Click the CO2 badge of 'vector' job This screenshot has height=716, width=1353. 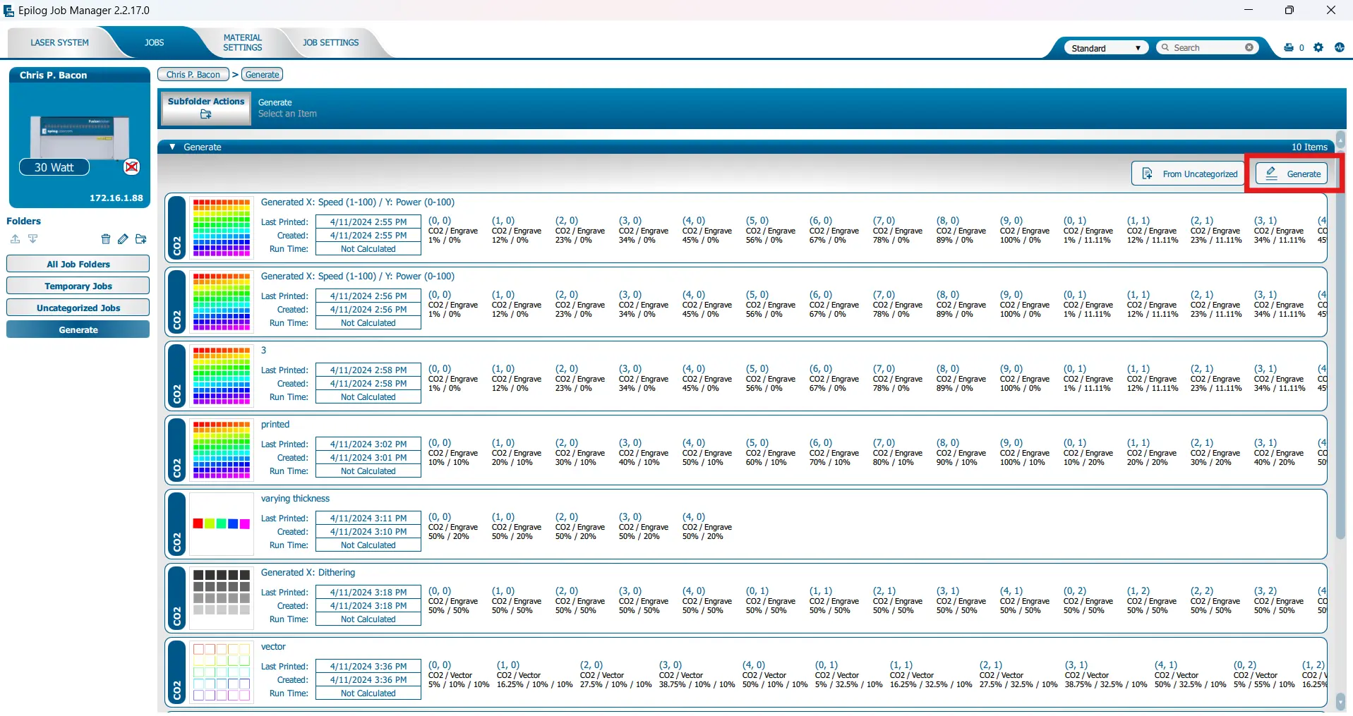coord(177,672)
